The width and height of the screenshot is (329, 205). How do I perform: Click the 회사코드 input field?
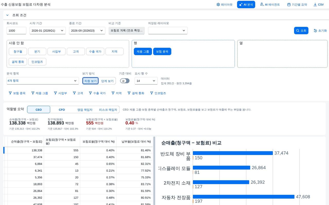click(x=16, y=30)
